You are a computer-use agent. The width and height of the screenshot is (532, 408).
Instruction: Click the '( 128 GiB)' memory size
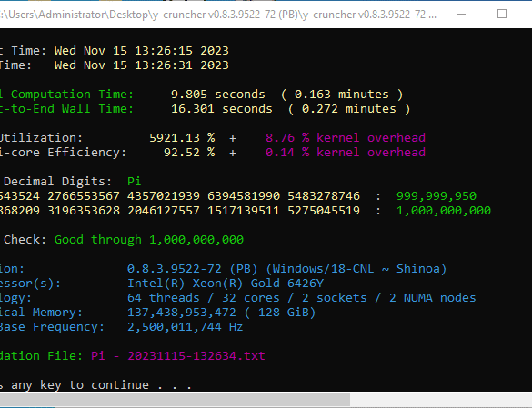[x=280, y=313]
